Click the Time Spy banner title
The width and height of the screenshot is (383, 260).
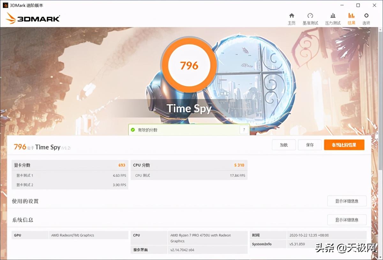click(189, 109)
